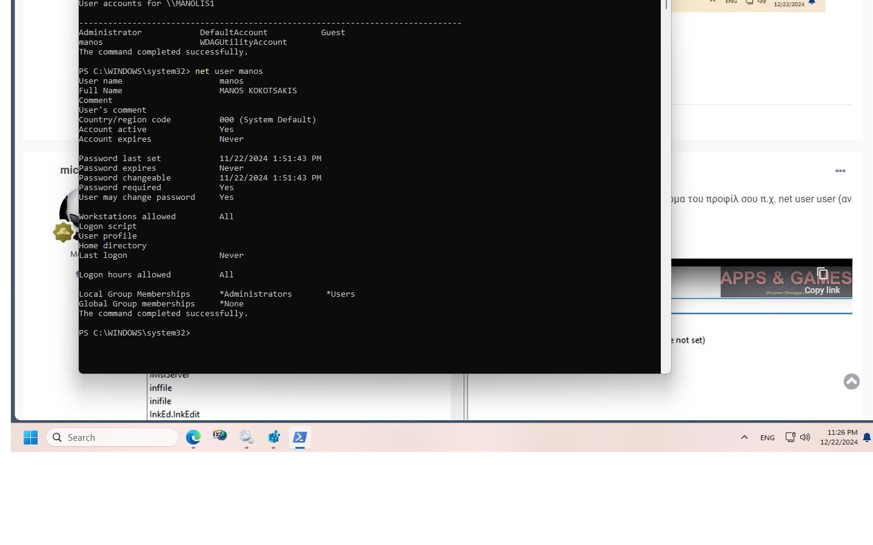873x545 pixels.
Task: Click the 'Workstations allowed' All value
Action: (227, 217)
